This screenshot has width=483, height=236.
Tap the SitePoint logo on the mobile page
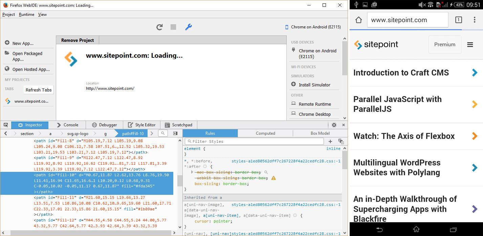point(376,45)
